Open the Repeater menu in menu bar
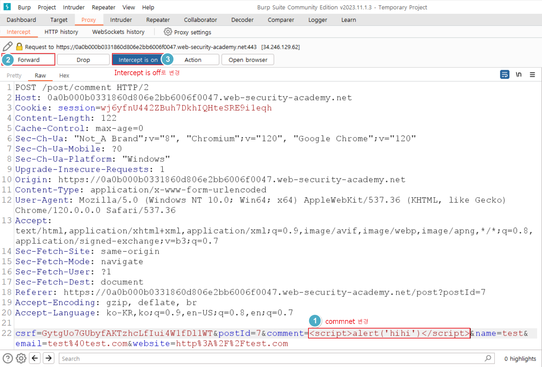 [103, 7]
